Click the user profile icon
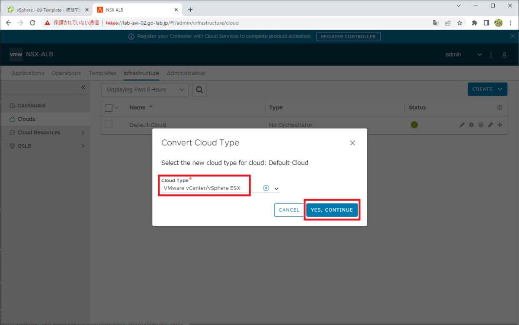The width and height of the screenshot is (519, 325). click(x=504, y=55)
